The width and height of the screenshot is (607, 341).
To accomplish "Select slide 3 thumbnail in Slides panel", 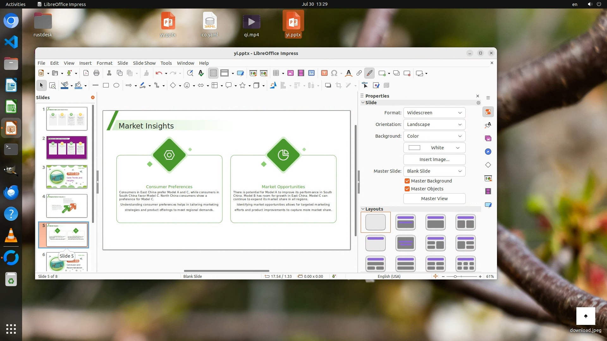I will [x=67, y=177].
